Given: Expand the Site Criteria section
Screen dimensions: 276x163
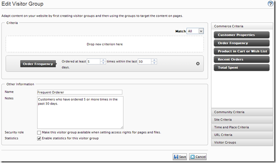Looking at the screenshot, I should click(x=242, y=120).
